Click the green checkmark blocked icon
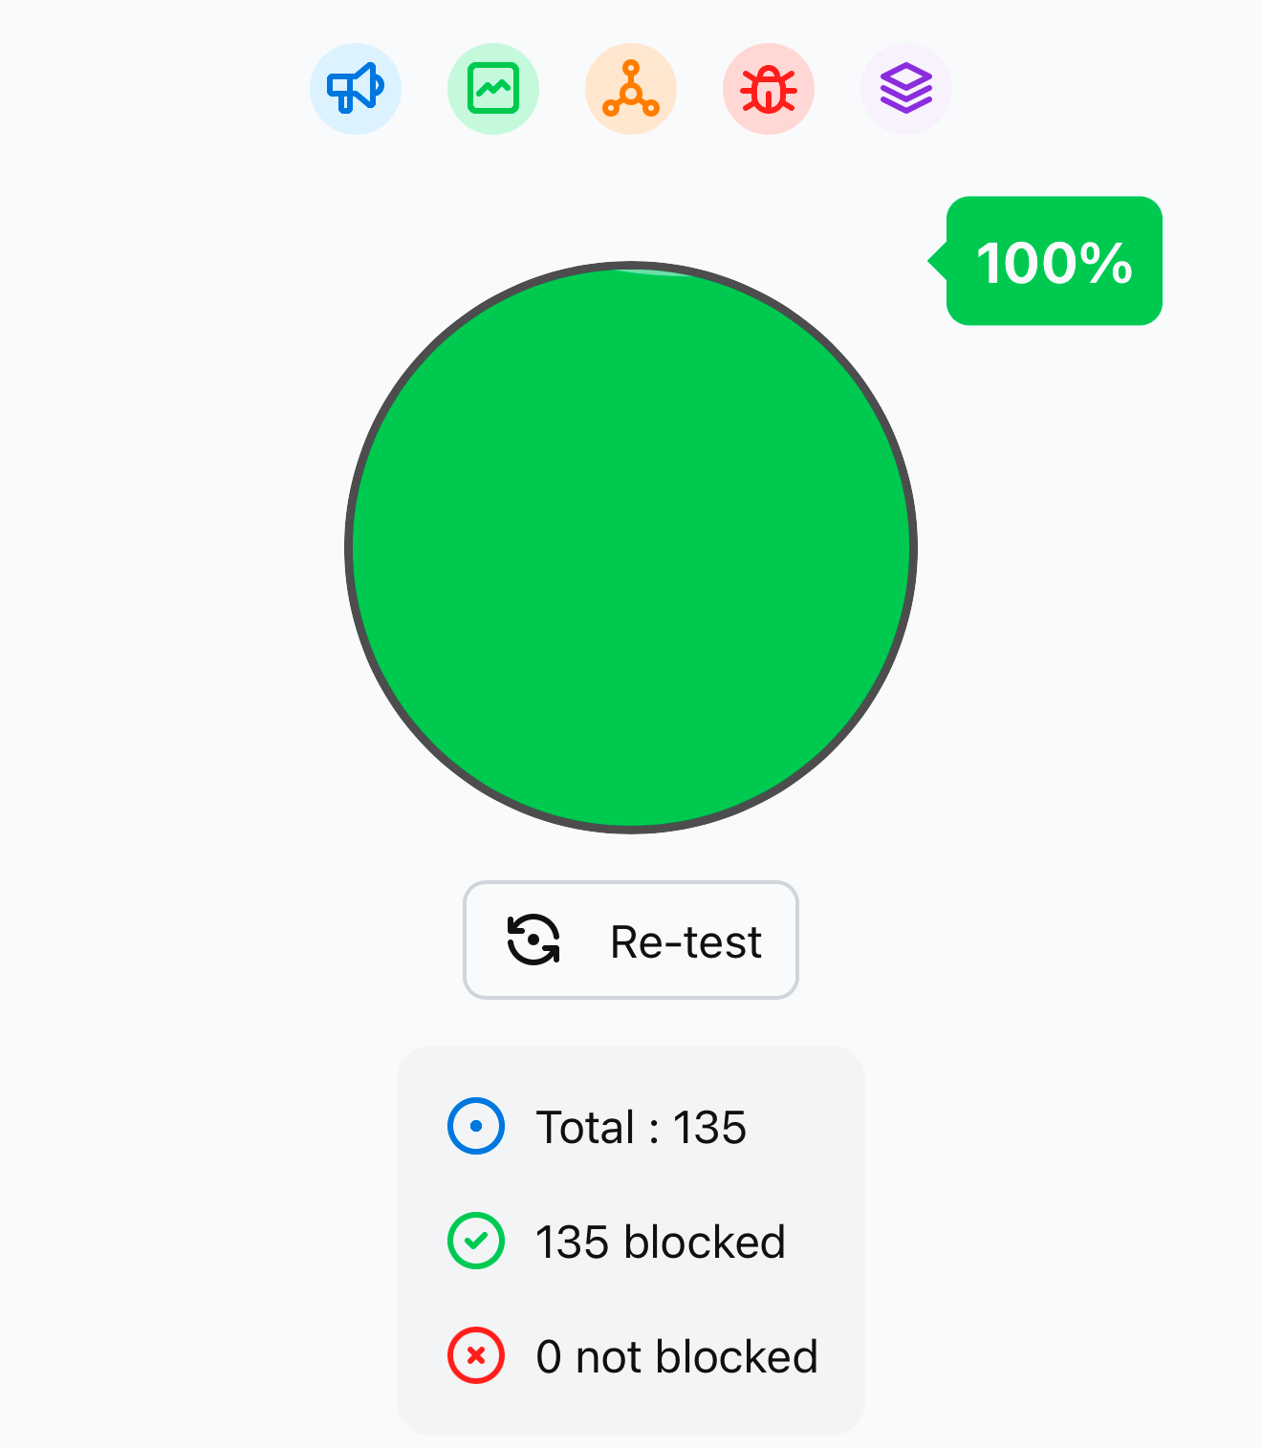 pyautogui.click(x=476, y=1241)
